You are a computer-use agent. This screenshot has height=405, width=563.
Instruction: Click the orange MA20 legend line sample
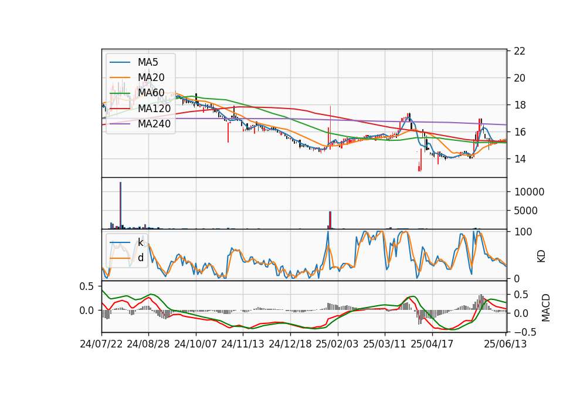pyautogui.click(x=120, y=77)
